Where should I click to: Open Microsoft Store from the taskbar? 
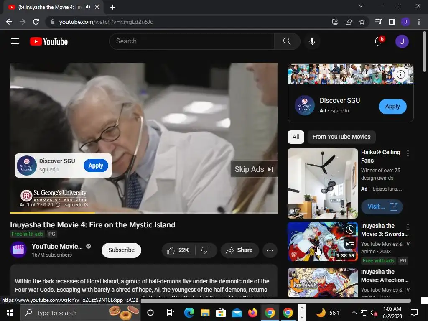[x=221, y=313]
